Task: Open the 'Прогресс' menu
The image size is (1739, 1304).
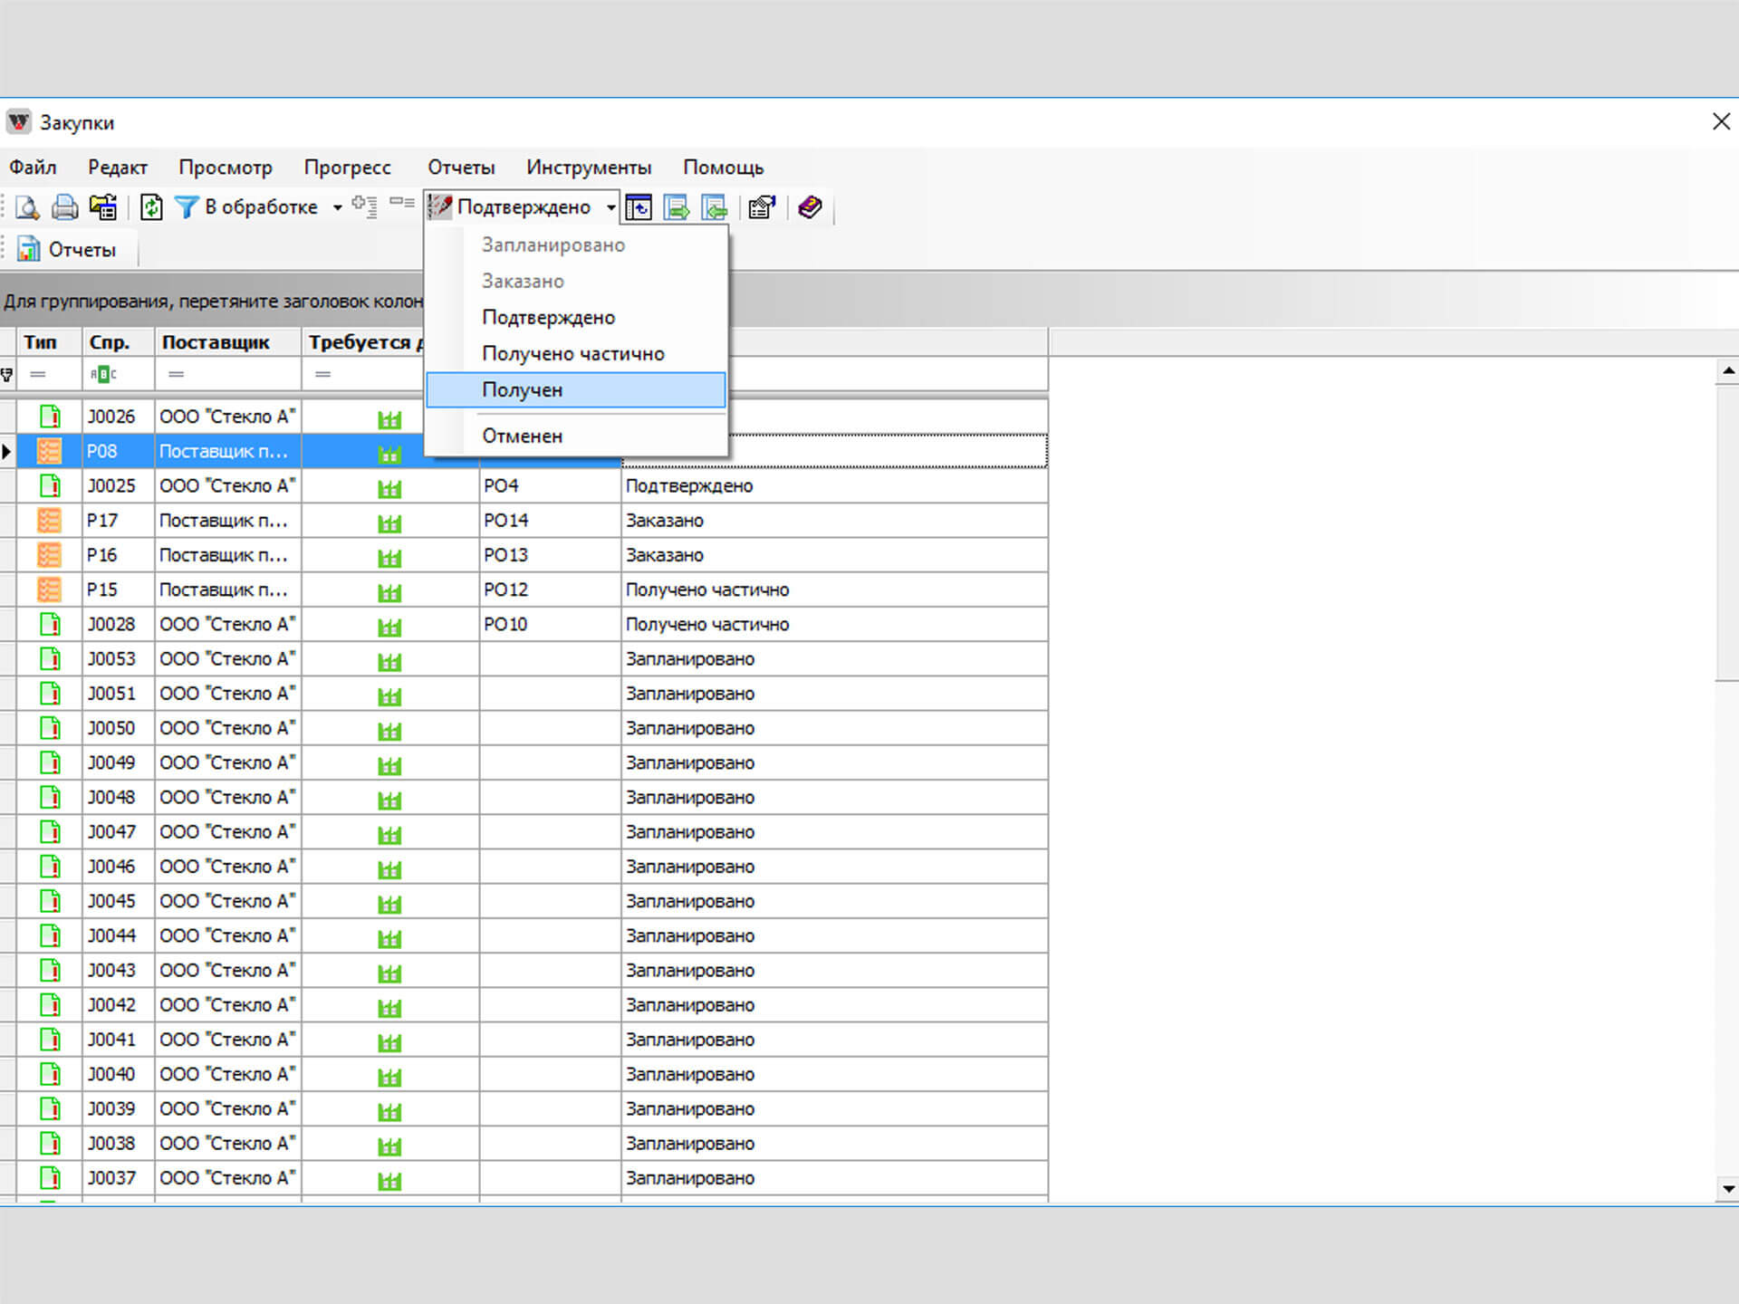Action: tap(347, 168)
